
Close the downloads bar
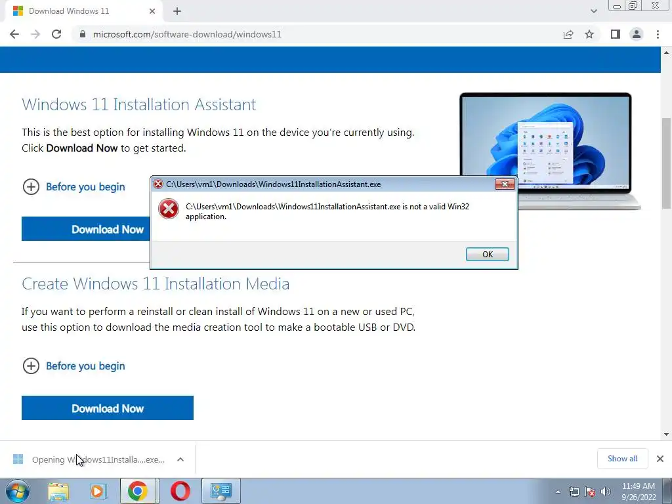(660, 459)
